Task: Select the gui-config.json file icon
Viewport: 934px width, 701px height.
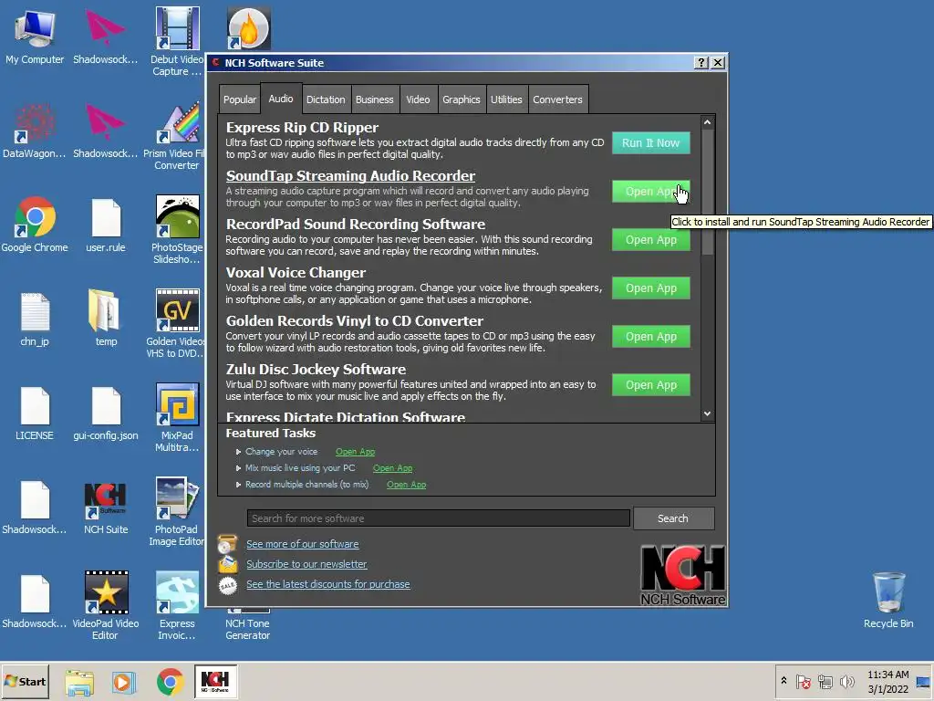Action: click(106, 413)
